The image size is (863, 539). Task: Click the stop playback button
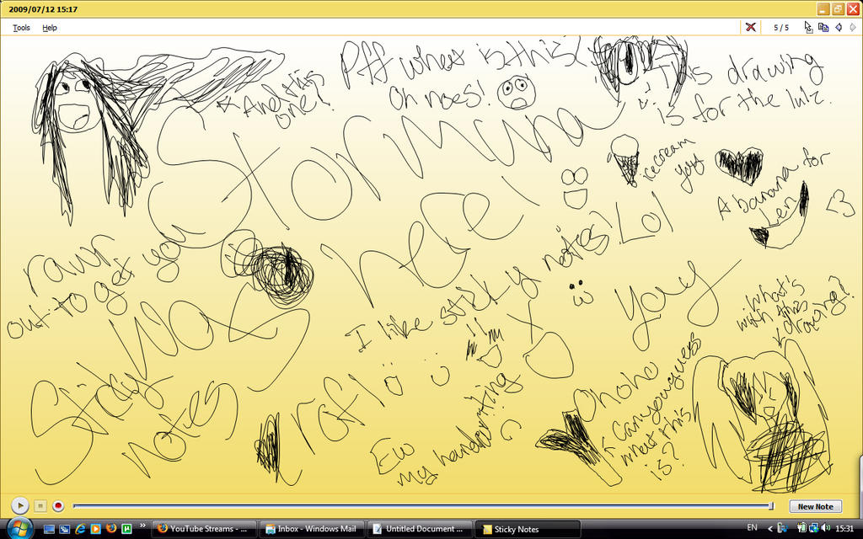pyautogui.click(x=40, y=505)
